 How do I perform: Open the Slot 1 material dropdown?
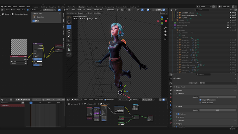(x=123, y=100)
